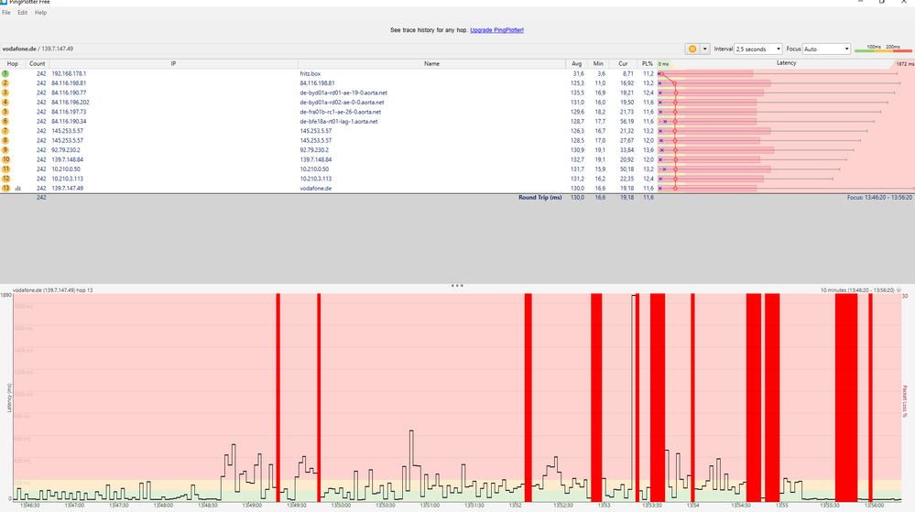Screen dimensions: 915x512
Task: Click the orange hop 12 circle icon
Action: [x=5, y=179]
